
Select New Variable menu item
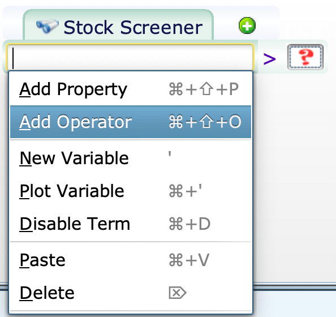131,158
